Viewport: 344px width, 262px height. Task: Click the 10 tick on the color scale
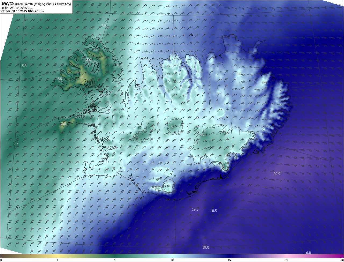172,260
